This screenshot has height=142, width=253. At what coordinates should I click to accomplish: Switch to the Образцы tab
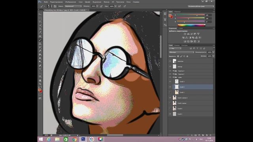click(177, 12)
